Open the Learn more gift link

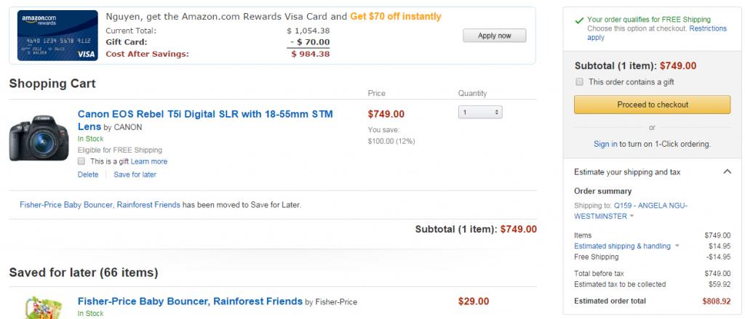point(149,161)
